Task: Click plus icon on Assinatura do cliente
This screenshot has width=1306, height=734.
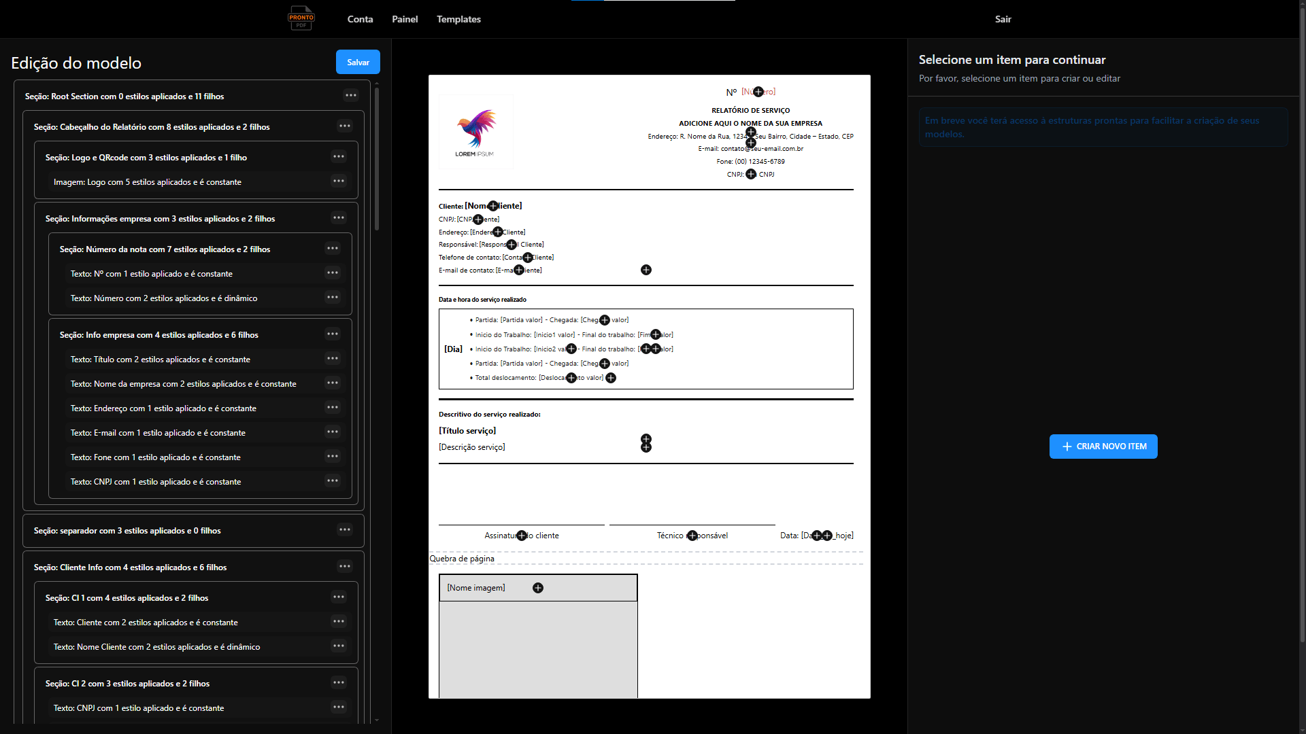Action: tap(522, 536)
